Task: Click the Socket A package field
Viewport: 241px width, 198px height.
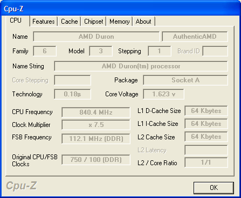Action: [185, 80]
